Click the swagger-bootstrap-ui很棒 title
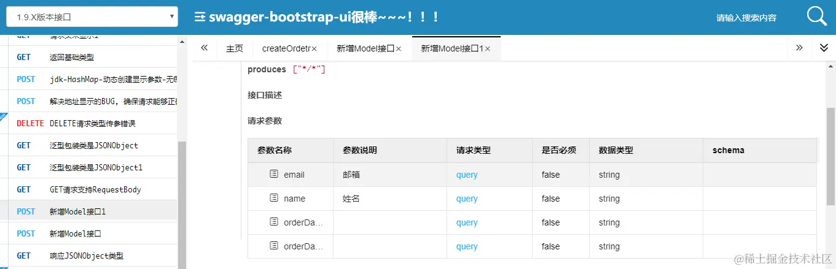The image size is (836, 269). [x=324, y=17]
